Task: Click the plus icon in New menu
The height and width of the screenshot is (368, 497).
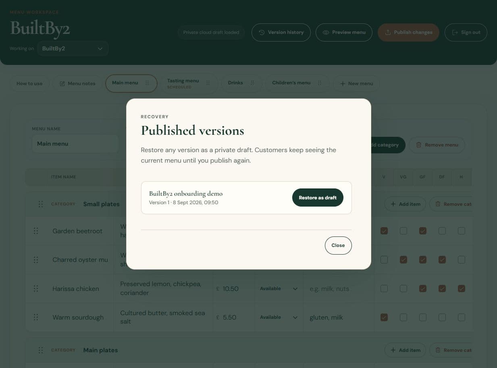Action: point(343,84)
